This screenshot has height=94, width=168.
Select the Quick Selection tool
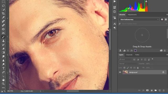(3, 10)
